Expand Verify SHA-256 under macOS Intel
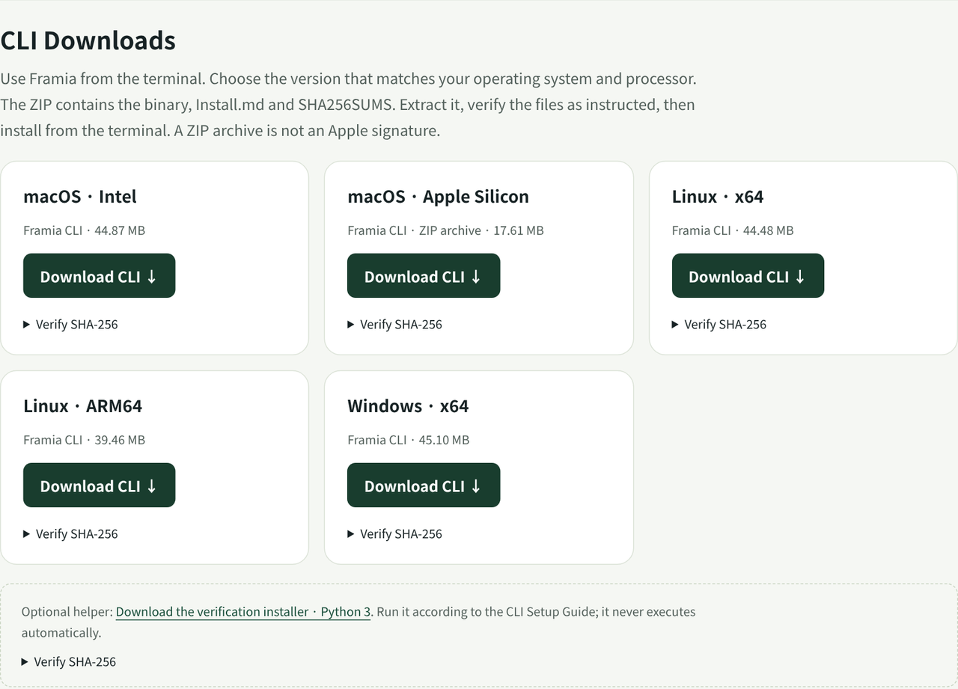This screenshot has width=958, height=689. 70,325
